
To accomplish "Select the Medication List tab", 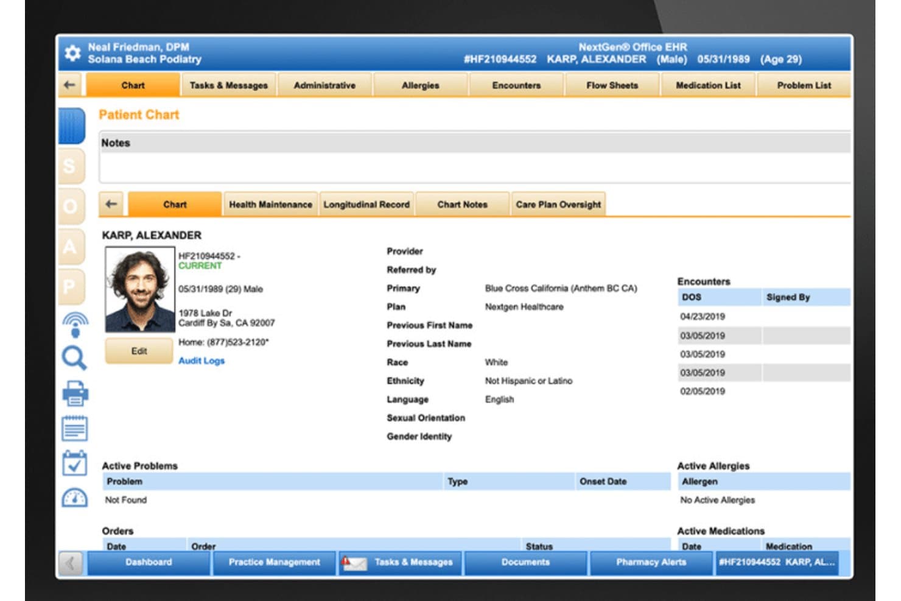I will click(708, 85).
